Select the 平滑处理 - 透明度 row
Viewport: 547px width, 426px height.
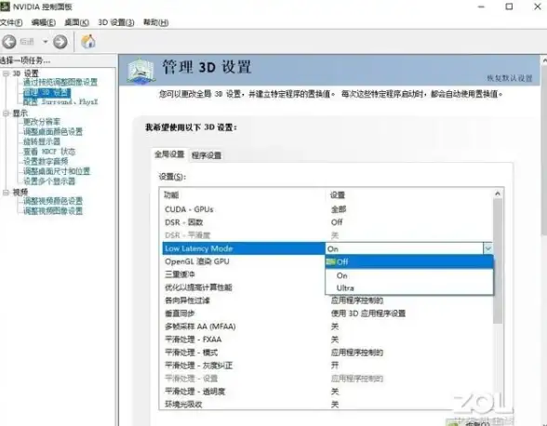(327, 392)
